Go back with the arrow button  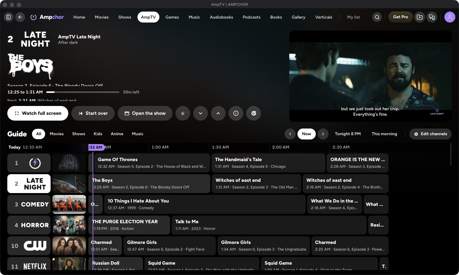[20, 17]
